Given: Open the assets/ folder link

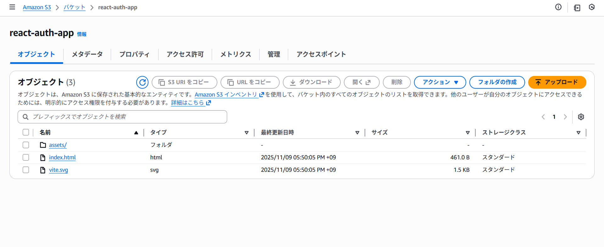Looking at the screenshot, I should [x=58, y=145].
